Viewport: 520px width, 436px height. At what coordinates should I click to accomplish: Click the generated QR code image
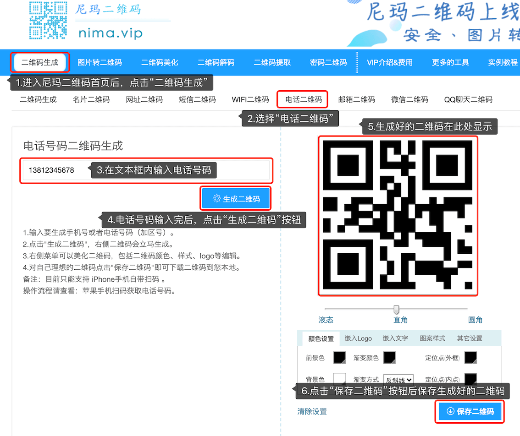[x=398, y=215]
